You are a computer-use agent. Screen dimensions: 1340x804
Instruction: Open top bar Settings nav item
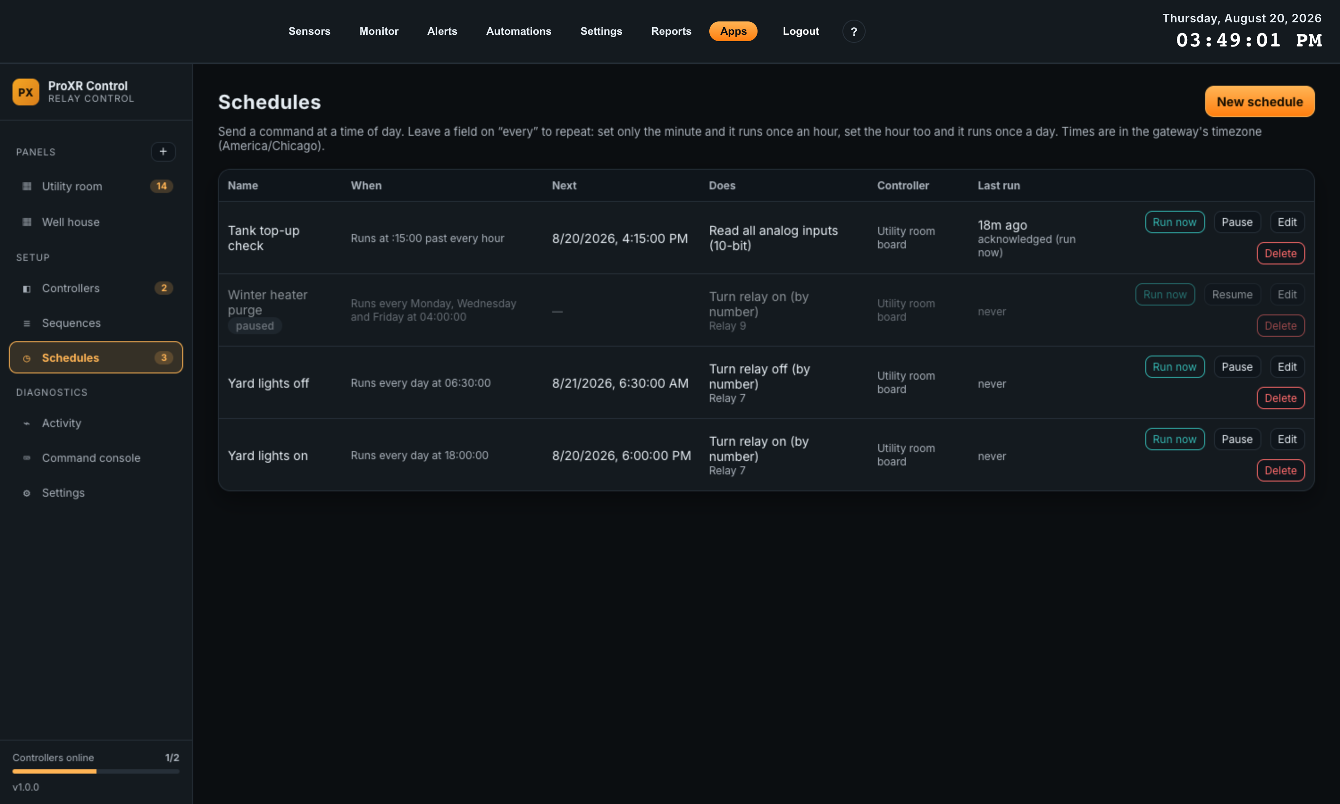601,31
